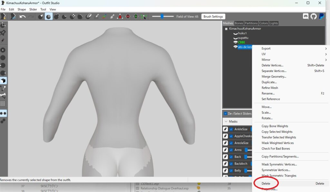This screenshot has height=192, width=330.
Task: Collapse the KimachuuKoharuArmor tree node
Action: click(226, 29)
